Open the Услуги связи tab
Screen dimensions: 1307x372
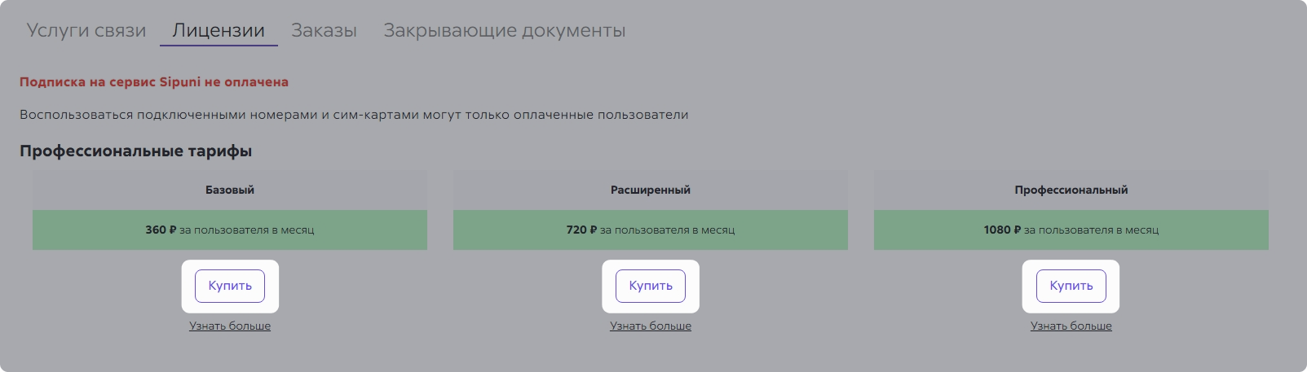86,31
